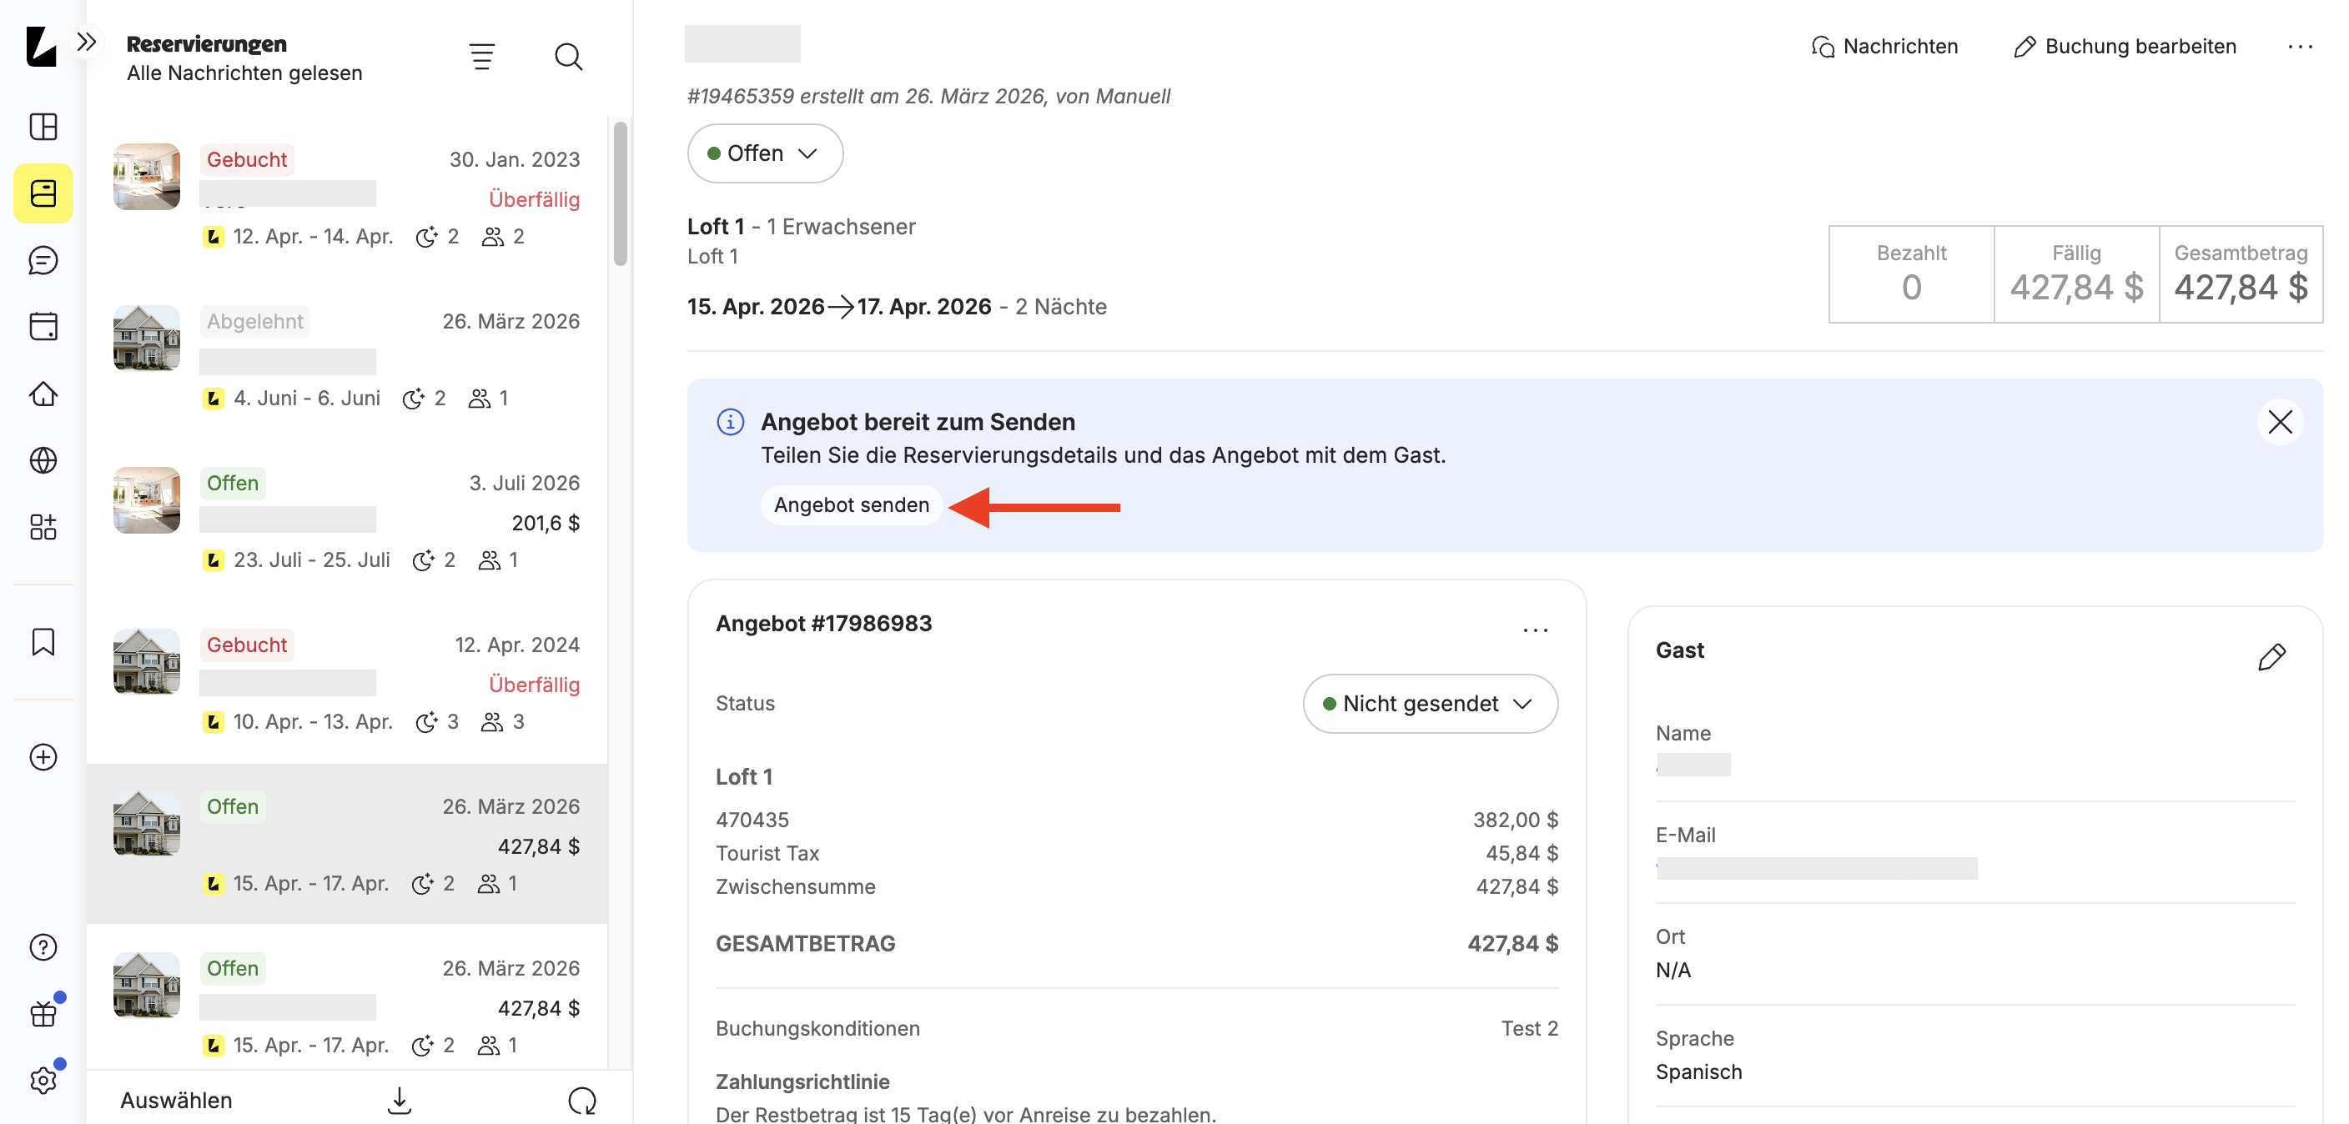The image size is (2349, 1124).
Task: Open Nachrichten for this booking
Action: [x=1884, y=47]
